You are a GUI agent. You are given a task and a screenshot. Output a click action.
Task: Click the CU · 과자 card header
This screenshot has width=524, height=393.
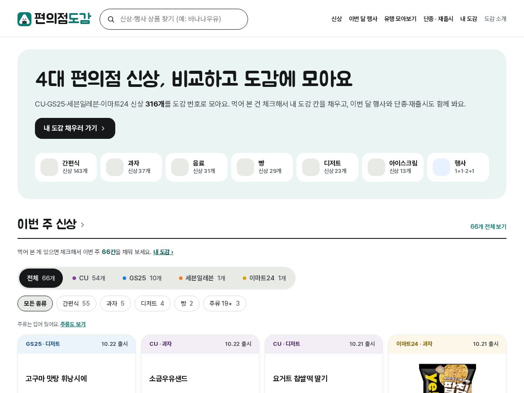point(200,344)
